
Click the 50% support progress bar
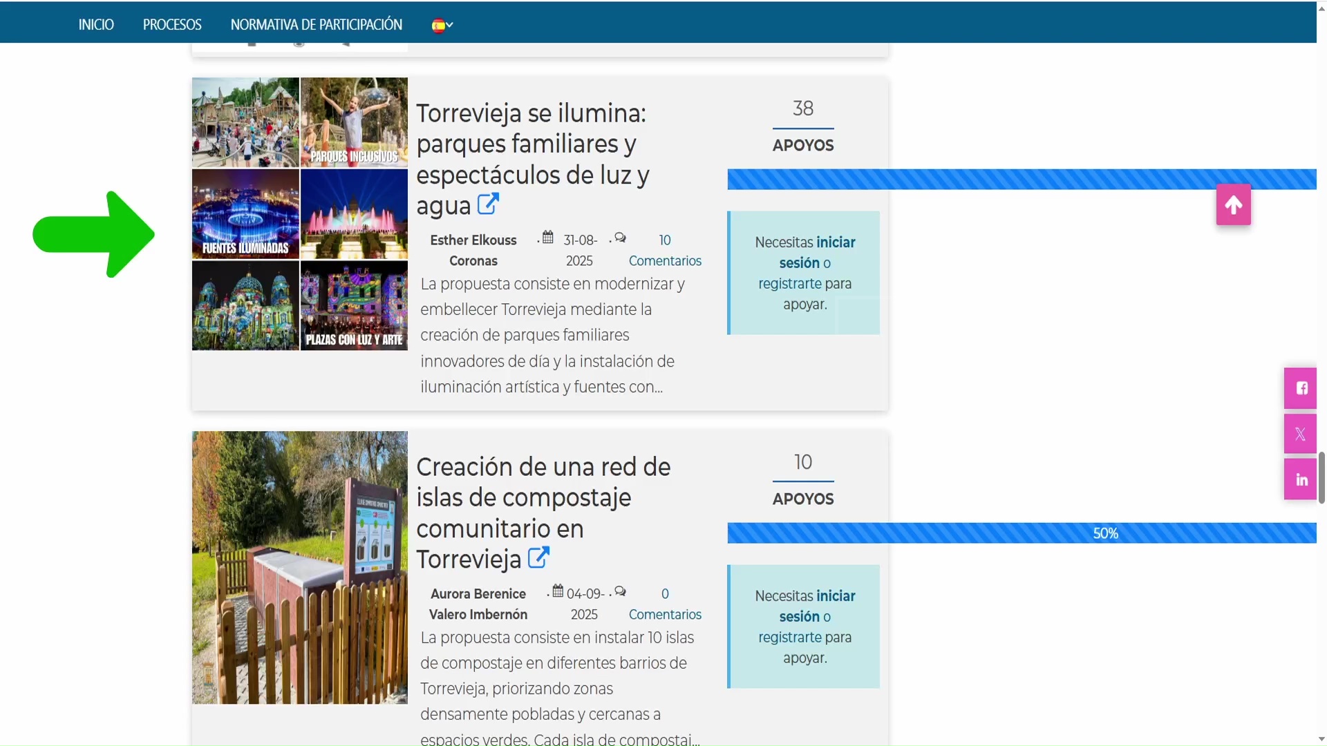(1022, 533)
